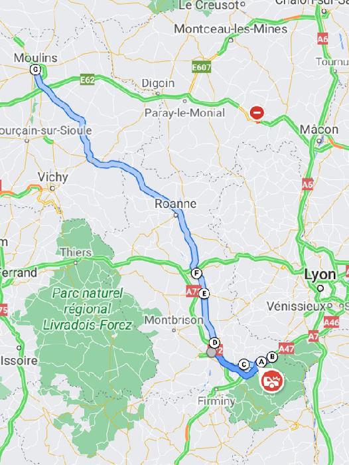Screen dimensions: 349x465
Task: Click the E62 road shield
Action: (x=87, y=80)
